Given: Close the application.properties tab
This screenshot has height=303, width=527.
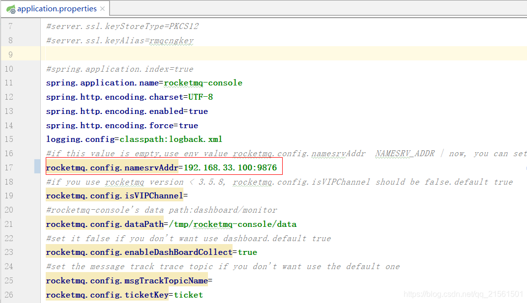Looking at the screenshot, I should (x=103, y=9).
